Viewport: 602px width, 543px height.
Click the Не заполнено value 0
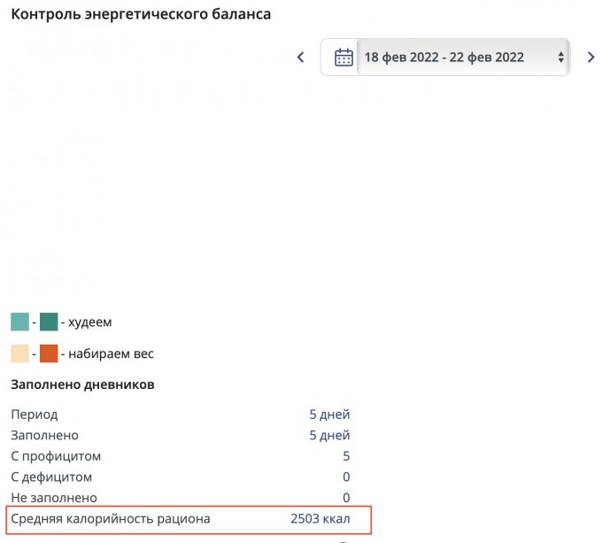pyautogui.click(x=346, y=498)
